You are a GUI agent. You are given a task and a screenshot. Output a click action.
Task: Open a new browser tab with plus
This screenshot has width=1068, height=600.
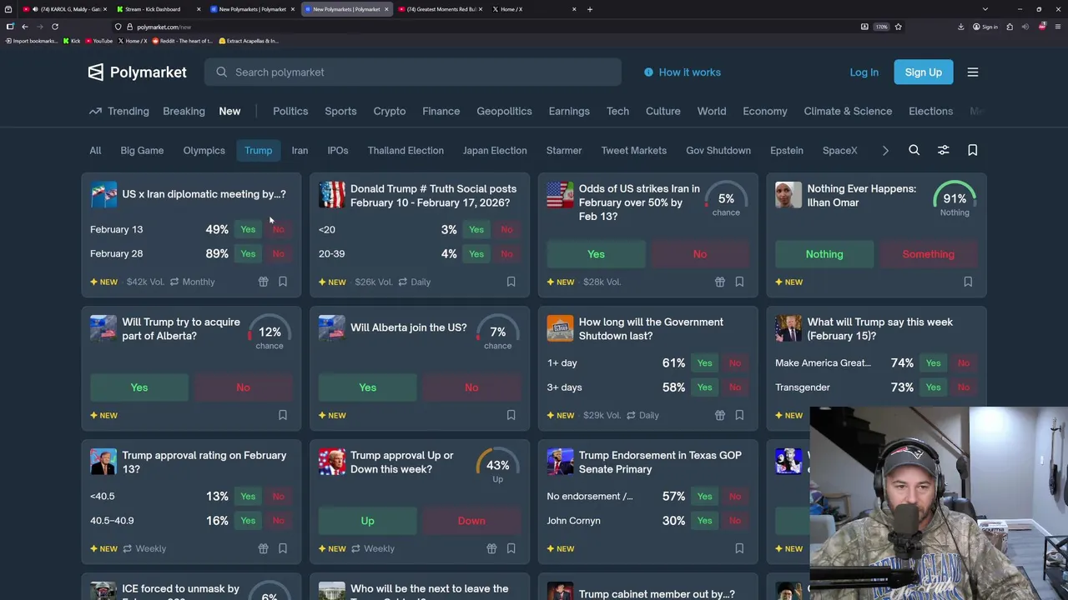click(590, 9)
